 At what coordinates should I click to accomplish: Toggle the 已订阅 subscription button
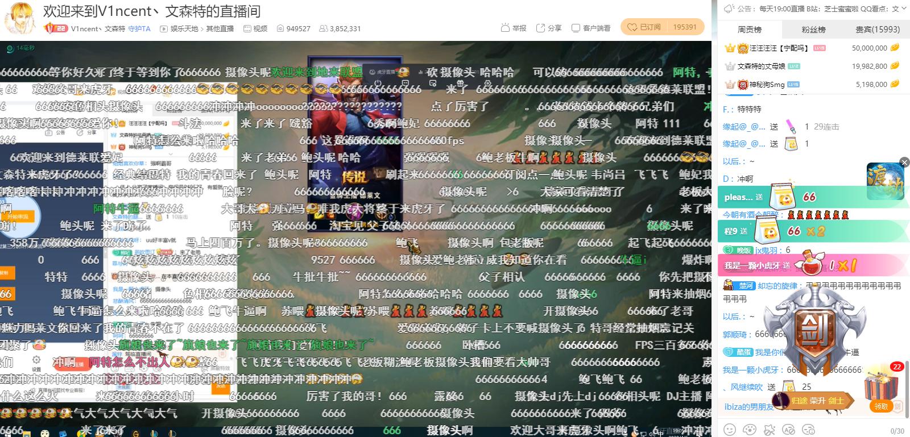(644, 27)
